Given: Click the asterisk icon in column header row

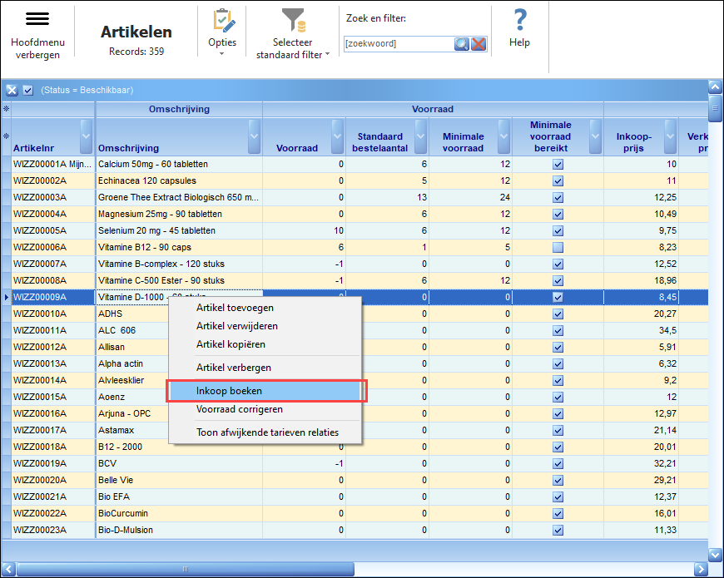Looking at the screenshot, I should (7, 136).
